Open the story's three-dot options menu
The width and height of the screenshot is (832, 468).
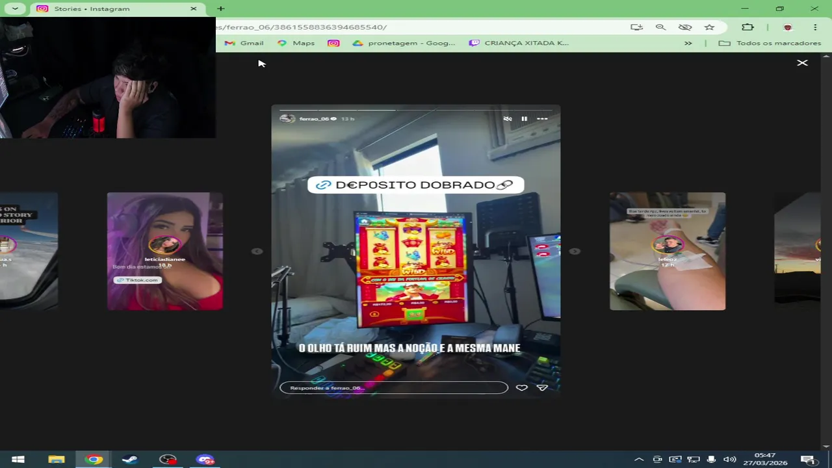tap(542, 119)
